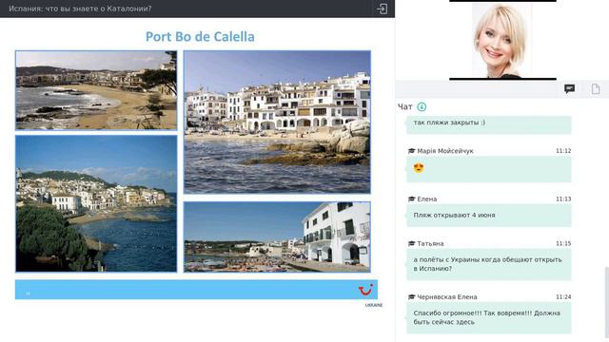Click the chat panel vertical scrollbar
609x342 pixels.
pos(606,302)
